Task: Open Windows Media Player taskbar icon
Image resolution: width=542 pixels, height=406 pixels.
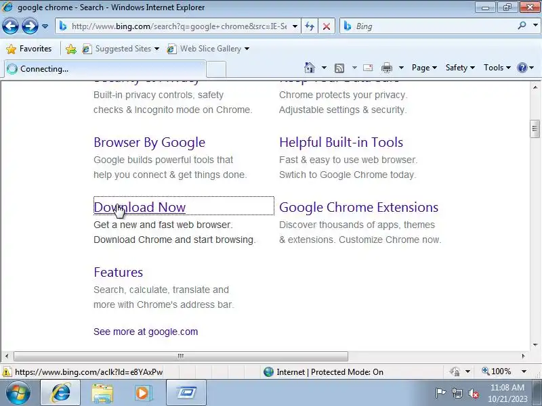Action: coord(142,393)
